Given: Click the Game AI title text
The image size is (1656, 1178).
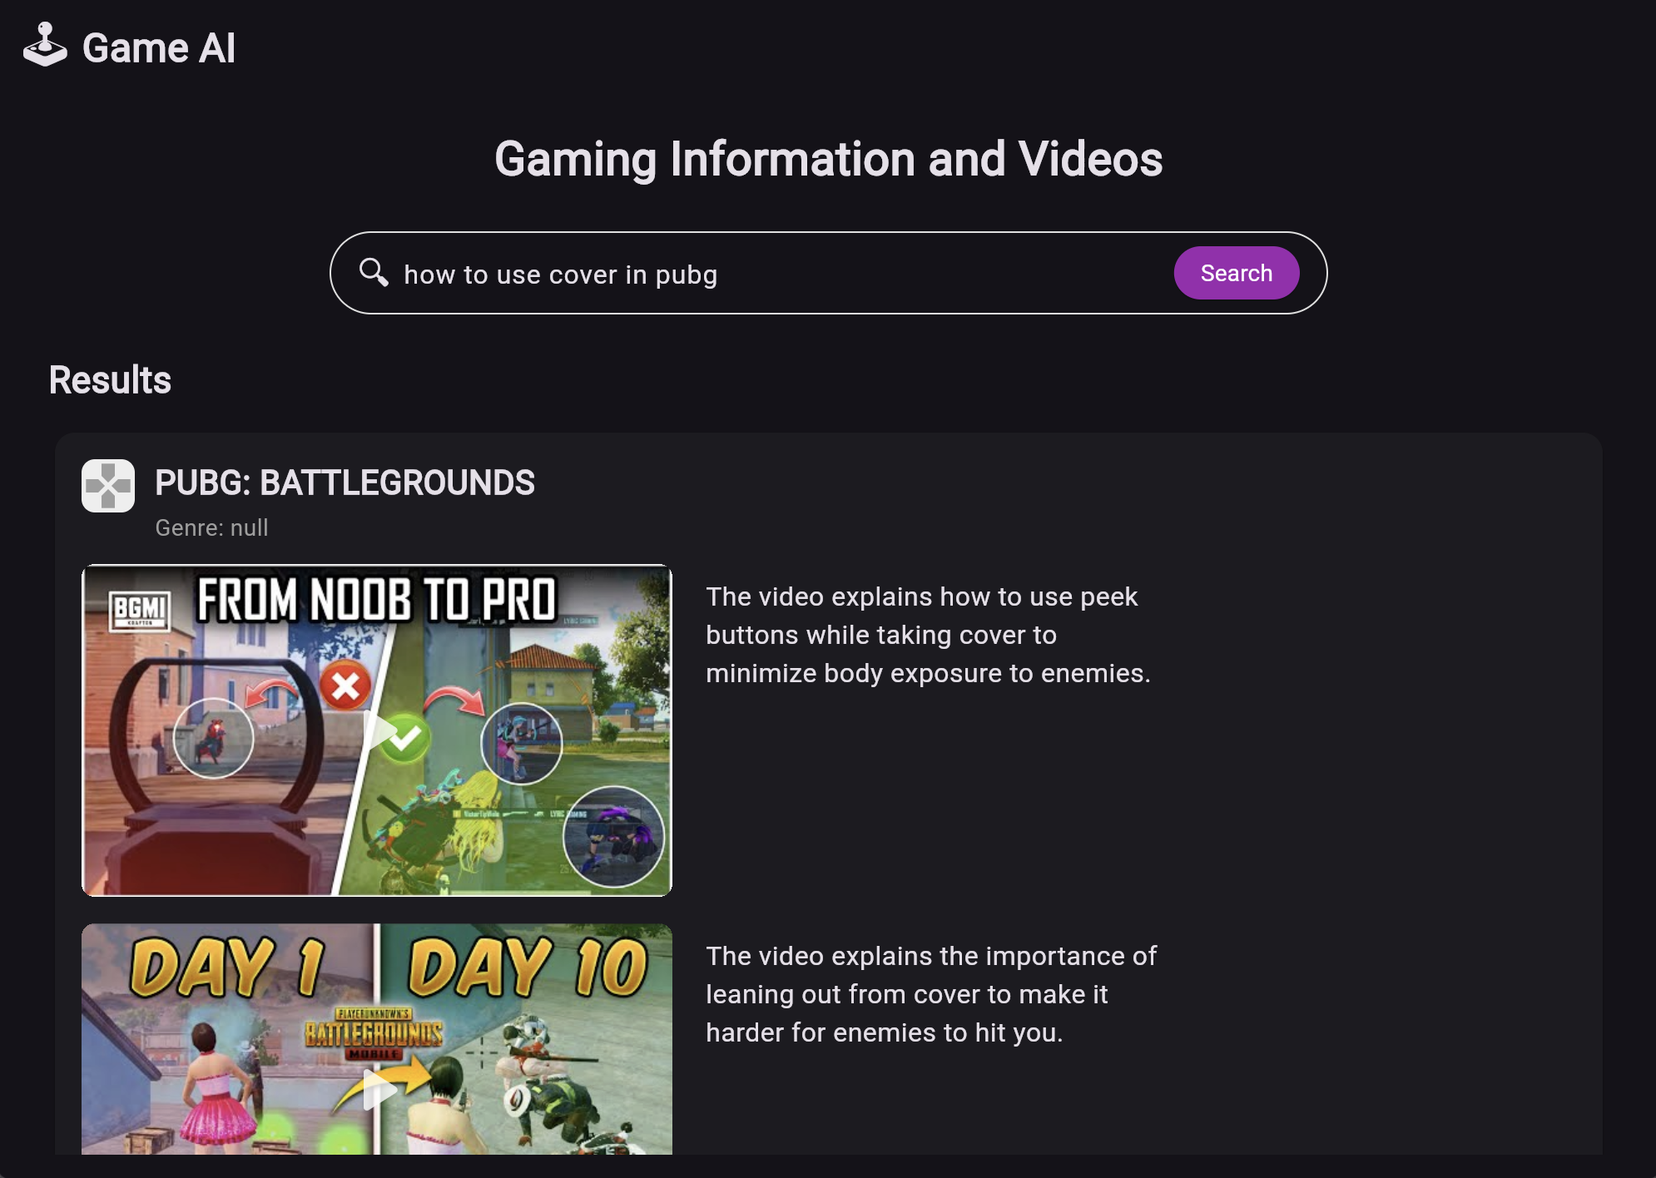Looking at the screenshot, I should 158,48.
